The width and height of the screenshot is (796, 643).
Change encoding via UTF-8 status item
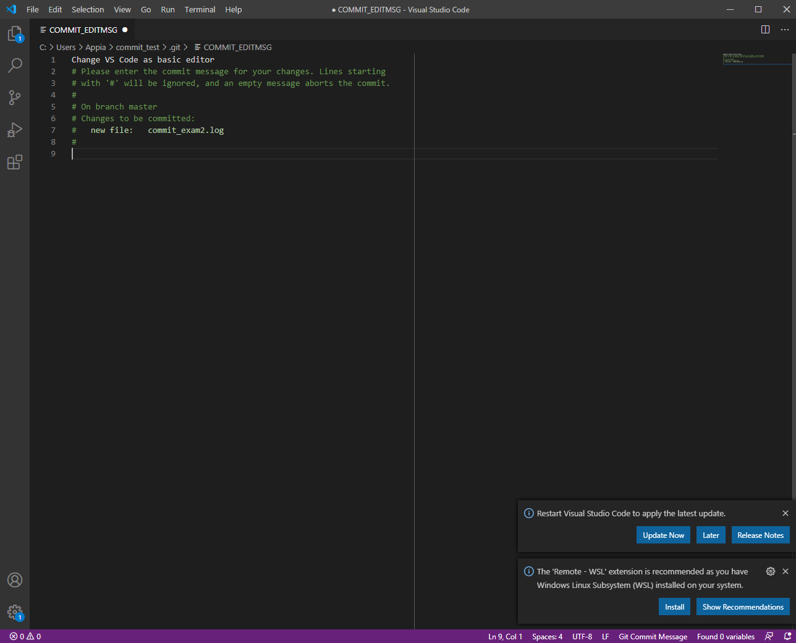(x=582, y=636)
